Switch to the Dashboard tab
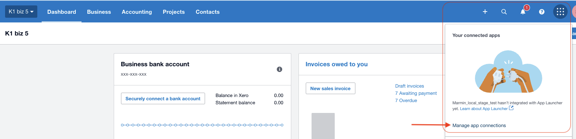 62,12
